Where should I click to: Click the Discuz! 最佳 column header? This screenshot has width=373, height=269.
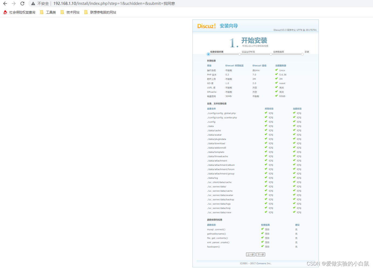(x=259, y=65)
